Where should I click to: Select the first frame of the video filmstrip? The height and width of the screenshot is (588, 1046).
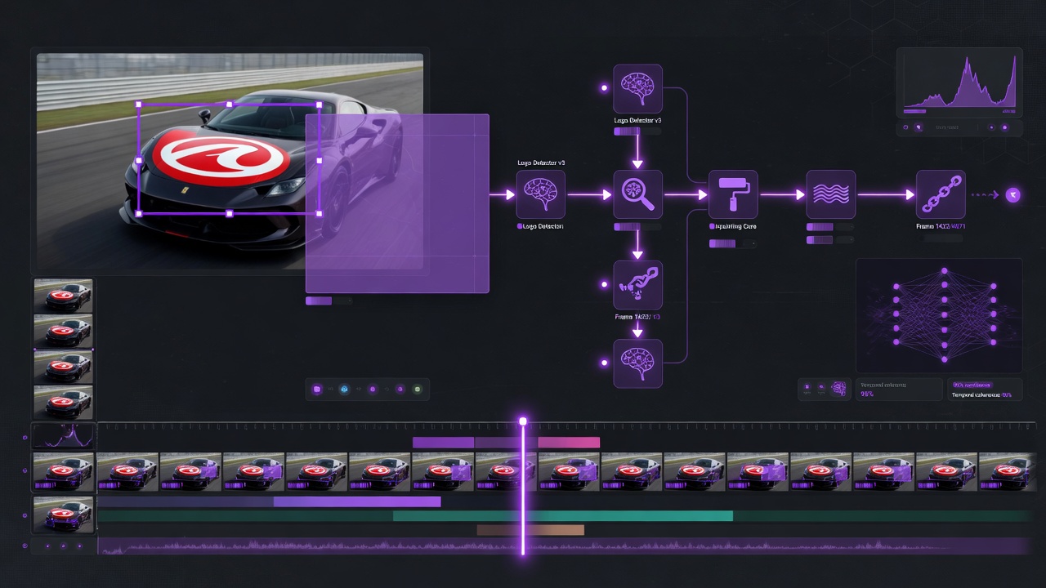pos(64,472)
